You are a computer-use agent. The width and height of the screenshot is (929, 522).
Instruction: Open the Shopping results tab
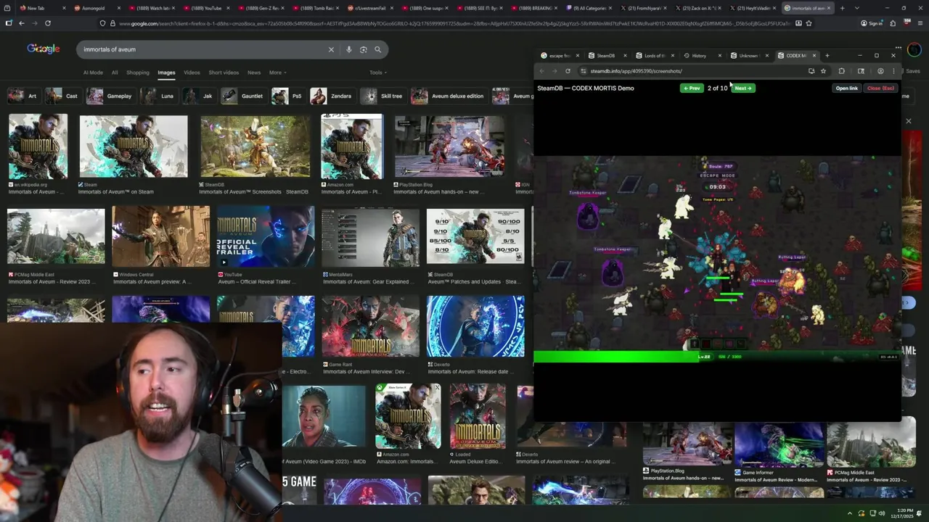coord(138,72)
